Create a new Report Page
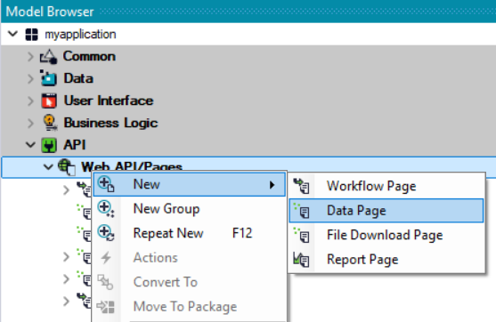The height and width of the screenshot is (322, 496). pyautogui.click(x=386, y=260)
